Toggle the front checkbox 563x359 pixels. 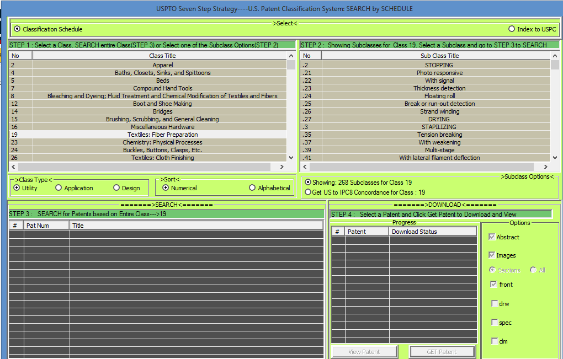tap(493, 284)
